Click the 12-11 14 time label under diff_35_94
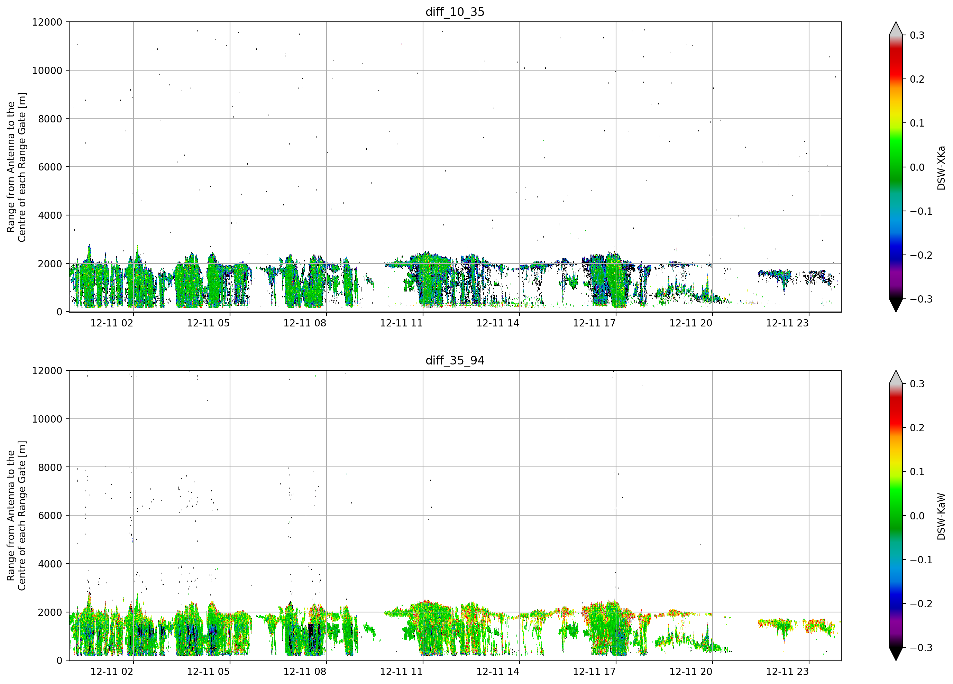Screen dimensions: 953x684 click(x=498, y=672)
